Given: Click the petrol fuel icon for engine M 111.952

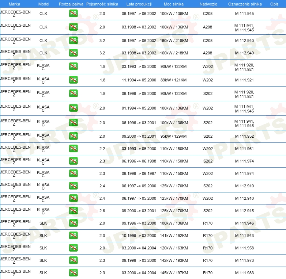Looking at the screenshot, I should click(73, 136).
